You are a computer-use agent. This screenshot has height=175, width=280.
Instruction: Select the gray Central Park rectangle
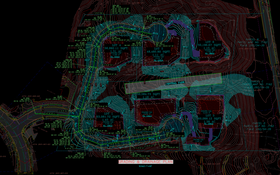[x=173, y=83]
